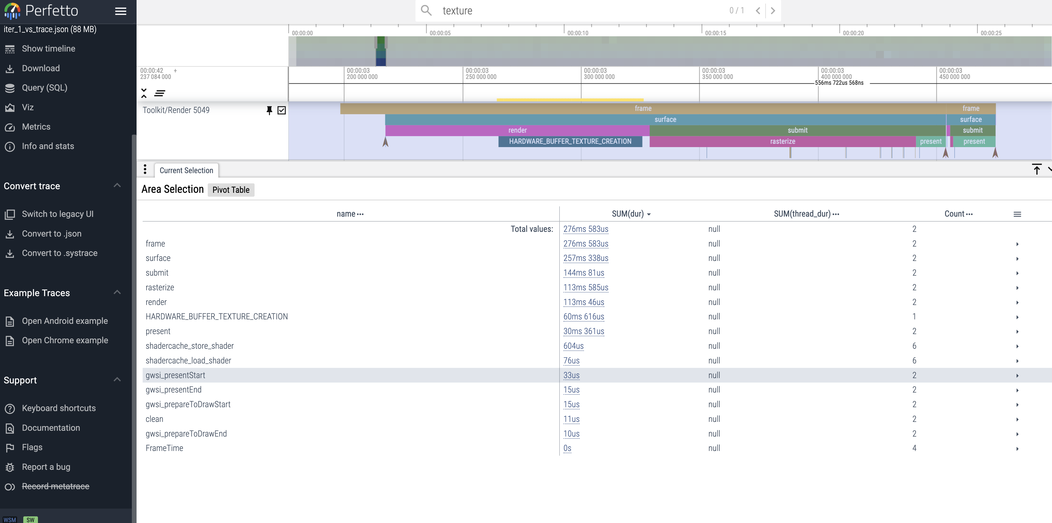Click the Download trace icon
1052x523 pixels.
coord(10,68)
